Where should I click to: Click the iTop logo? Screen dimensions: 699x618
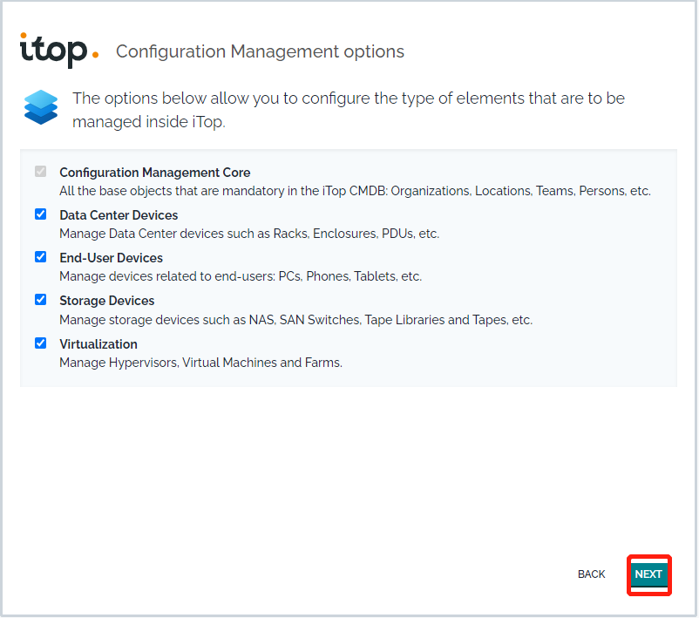tap(59, 50)
